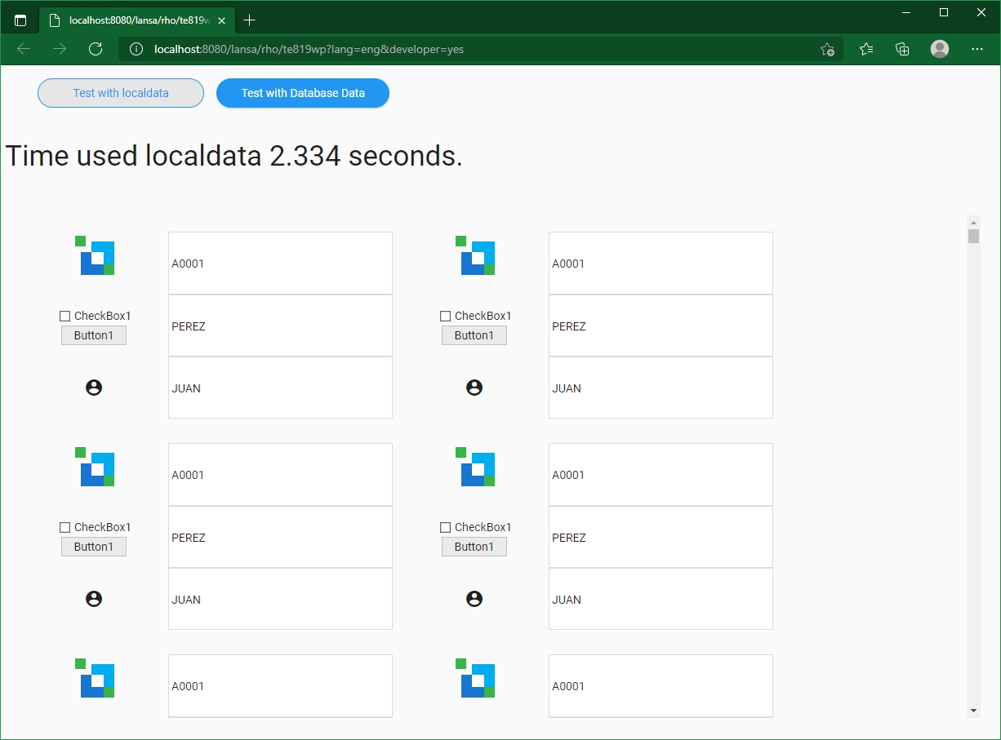1001x740 pixels.
Task: Click the browser forward arrow
Action: [60, 49]
